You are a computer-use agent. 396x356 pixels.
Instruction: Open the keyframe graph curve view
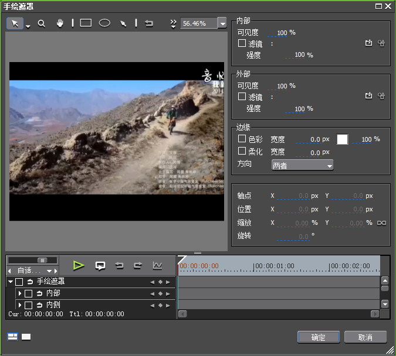(157, 266)
